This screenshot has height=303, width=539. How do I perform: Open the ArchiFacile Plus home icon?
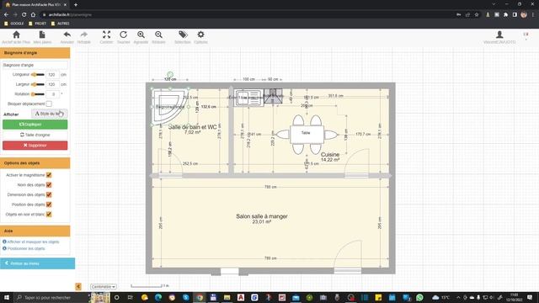(x=16, y=35)
